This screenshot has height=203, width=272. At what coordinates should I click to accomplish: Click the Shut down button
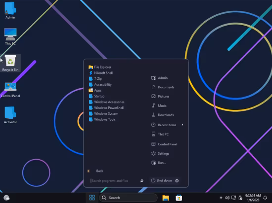(x=162, y=180)
